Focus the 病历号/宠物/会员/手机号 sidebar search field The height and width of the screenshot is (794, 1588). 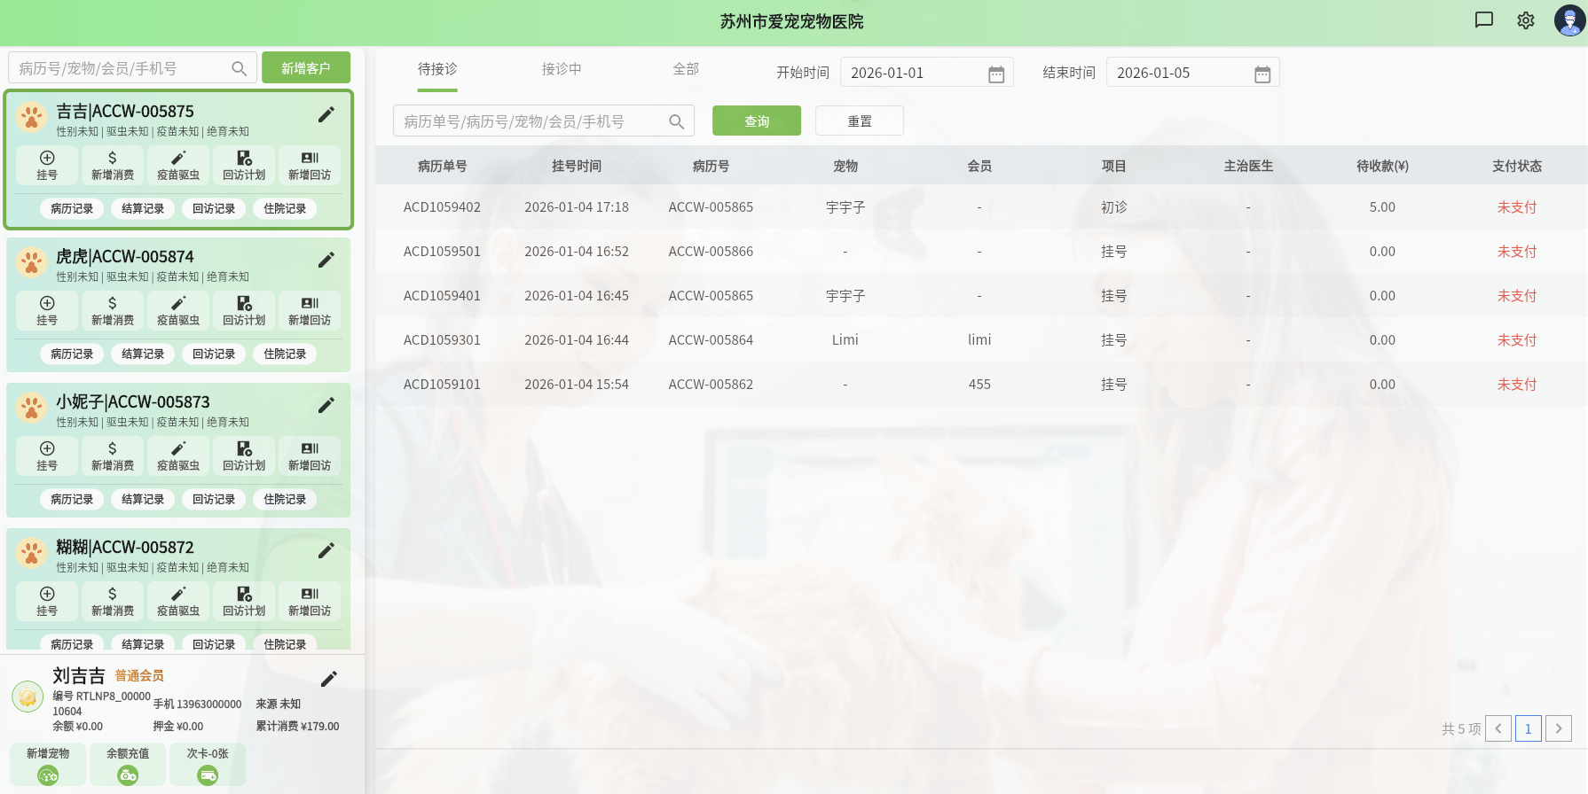(132, 67)
